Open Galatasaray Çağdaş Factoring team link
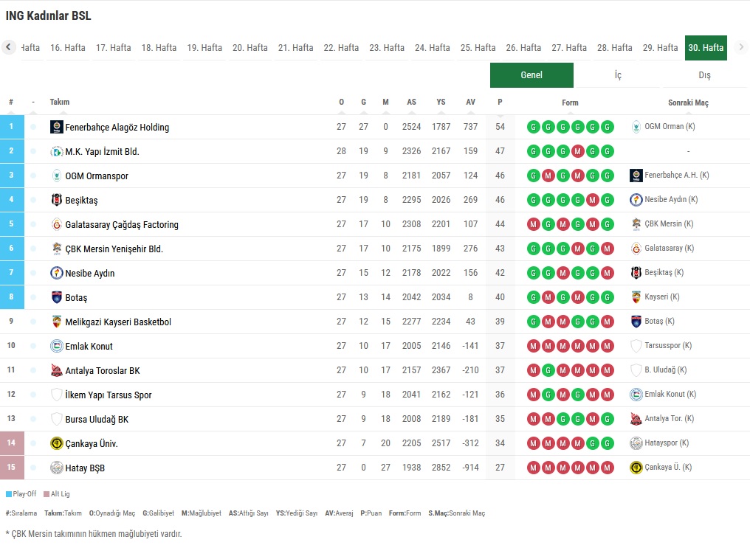This screenshot has width=750, height=548. click(122, 224)
